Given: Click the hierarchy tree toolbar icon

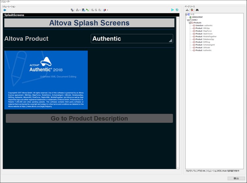Looking at the screenshot, I should pos(77,10).
